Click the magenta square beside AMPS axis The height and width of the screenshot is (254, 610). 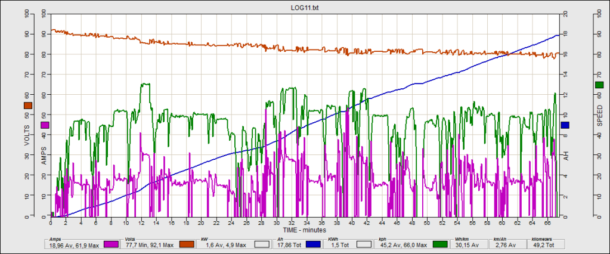(45, 125)
